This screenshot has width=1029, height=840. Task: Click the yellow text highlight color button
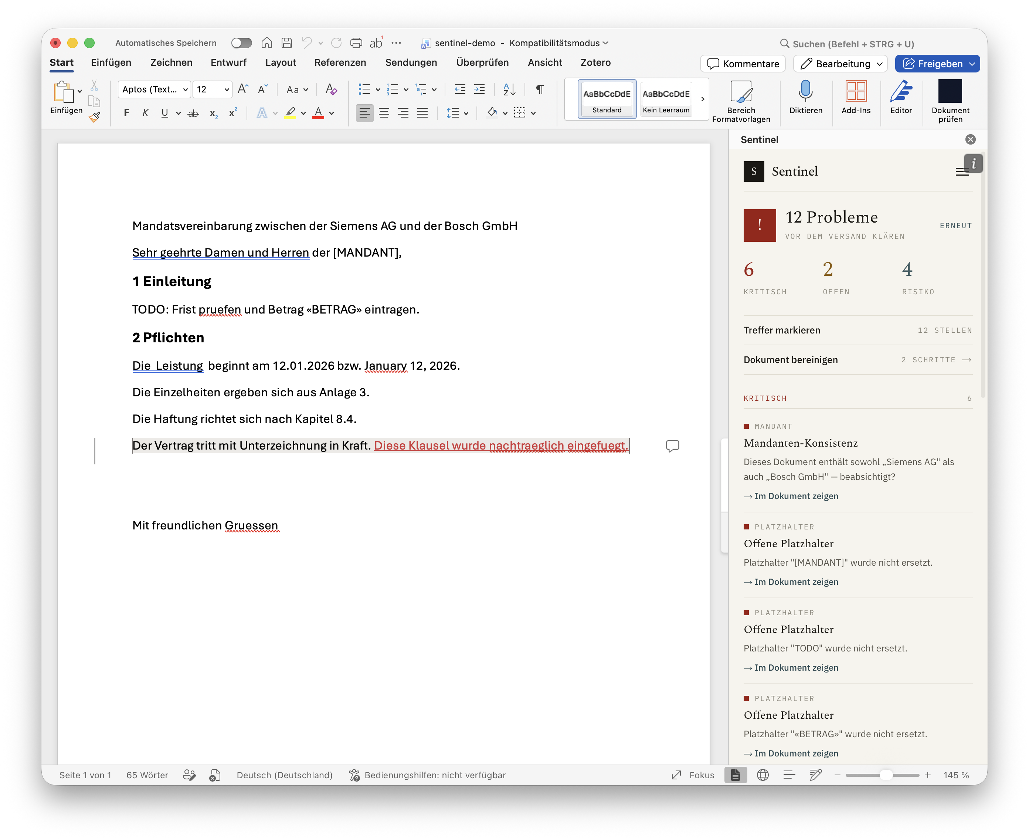(x=290, y=113)
